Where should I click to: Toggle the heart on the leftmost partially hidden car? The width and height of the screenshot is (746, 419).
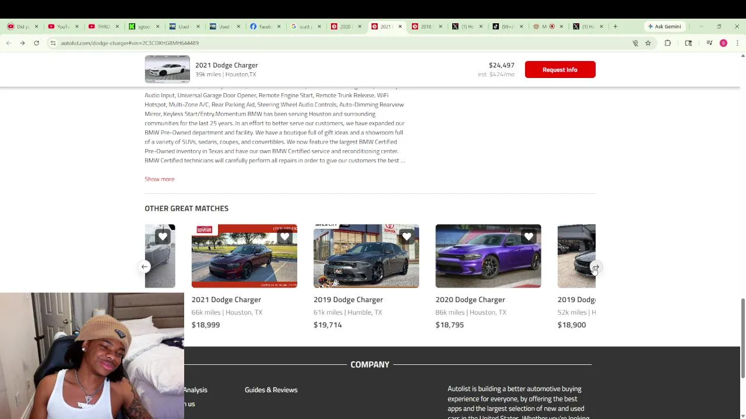pos(163,236)
